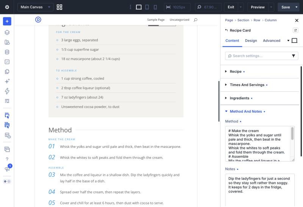Click the blue plus add-module button
Screen dimensions: 303x207
(7, 21)
